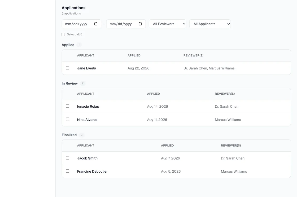Tick the checkbox for Jane Everly
The height and width of the screenshot is (197, 297).
pos(67,68)
